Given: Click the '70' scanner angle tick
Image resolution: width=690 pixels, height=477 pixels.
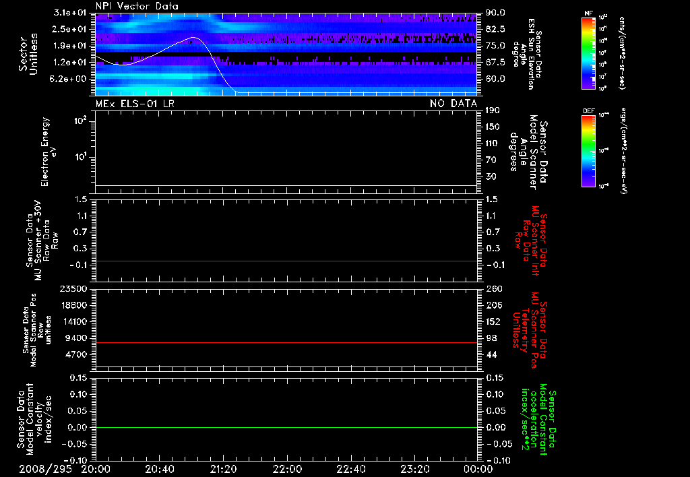Looking at the screenshot, I should coord(491,160).
